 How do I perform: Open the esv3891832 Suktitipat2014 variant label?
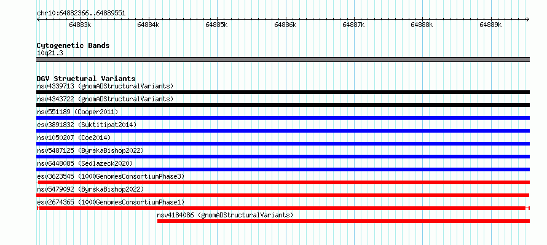pyautogui.click(x=87, y=125)
